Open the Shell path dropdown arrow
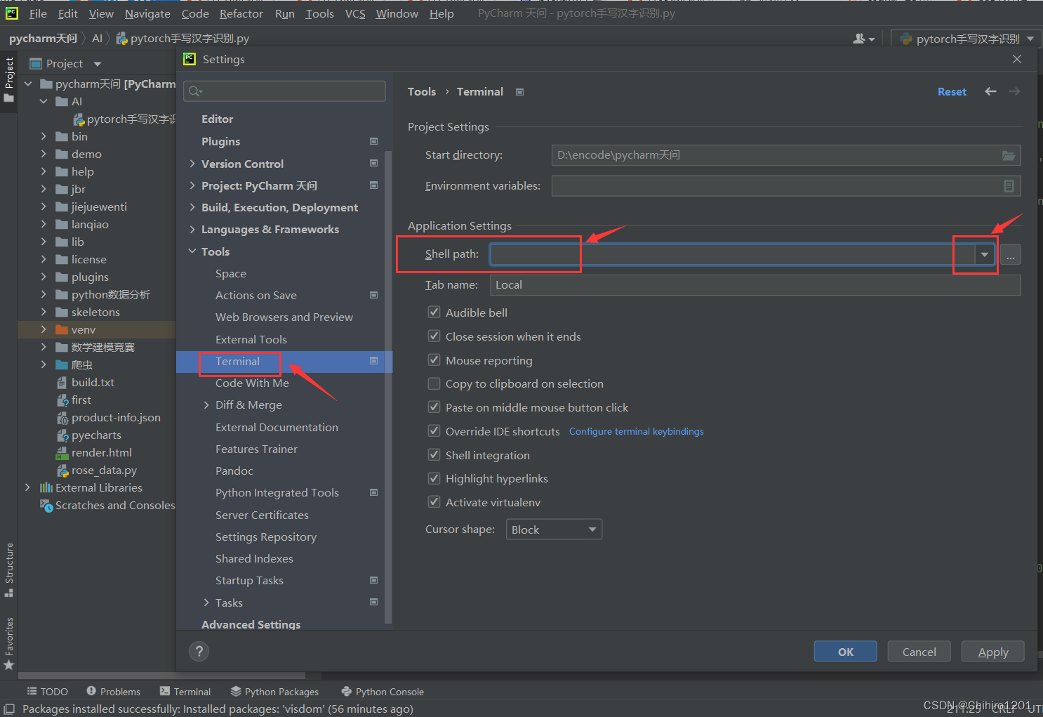The height and width of the screenshot is (717, 1043). [985, 255]
